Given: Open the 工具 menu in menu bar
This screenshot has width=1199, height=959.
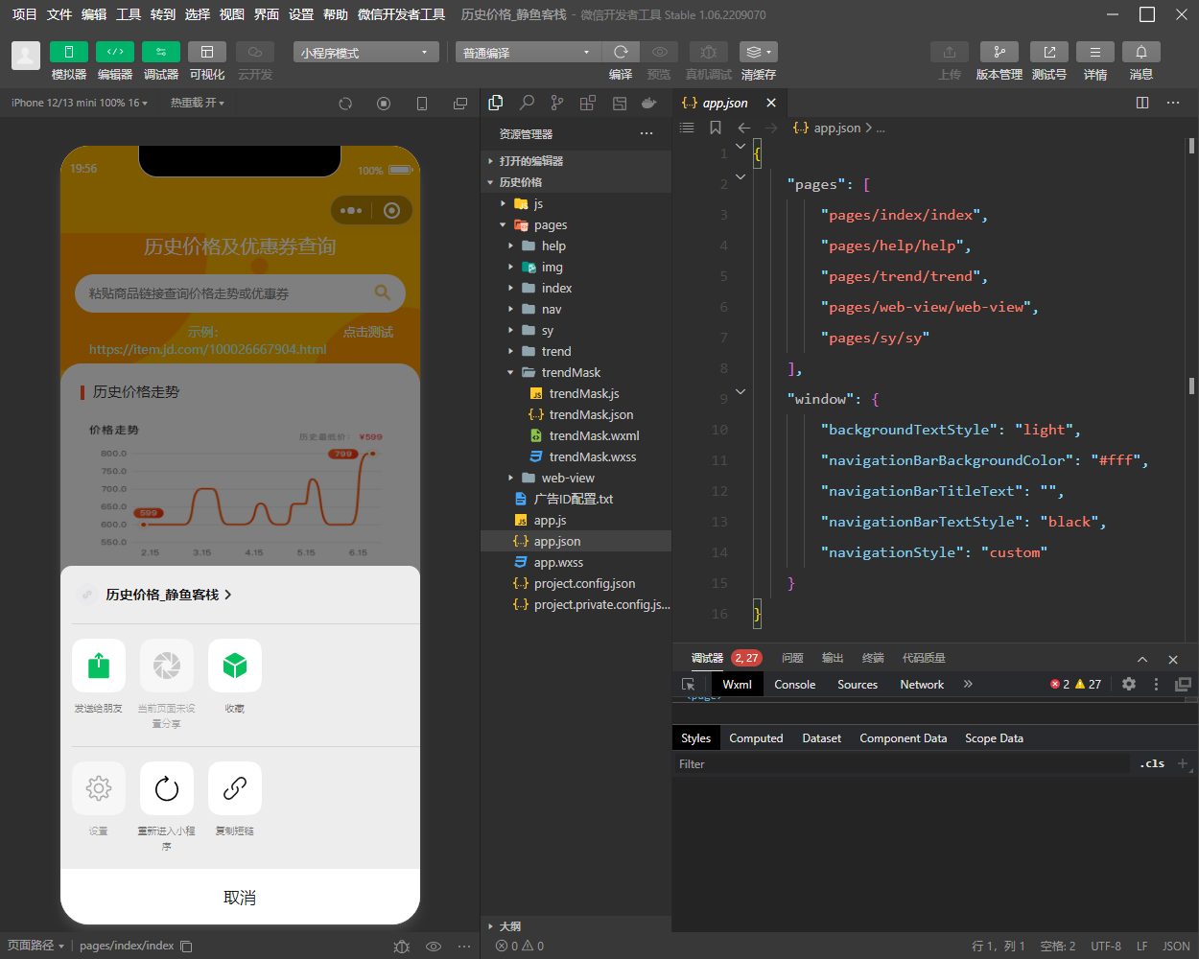Looking at the screenshot, I should (129, 14).
